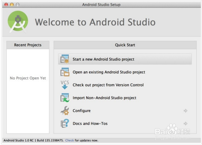Viewport: 202px width, 145px height.
Task: Click the Check for updates link
Action: 69,140
